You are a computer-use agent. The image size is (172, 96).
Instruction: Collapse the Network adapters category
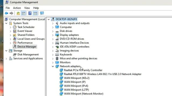(x=53, y=66)
